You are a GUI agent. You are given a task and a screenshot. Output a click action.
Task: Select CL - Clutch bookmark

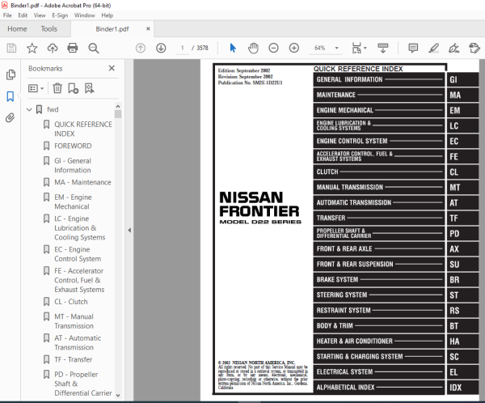71,302
